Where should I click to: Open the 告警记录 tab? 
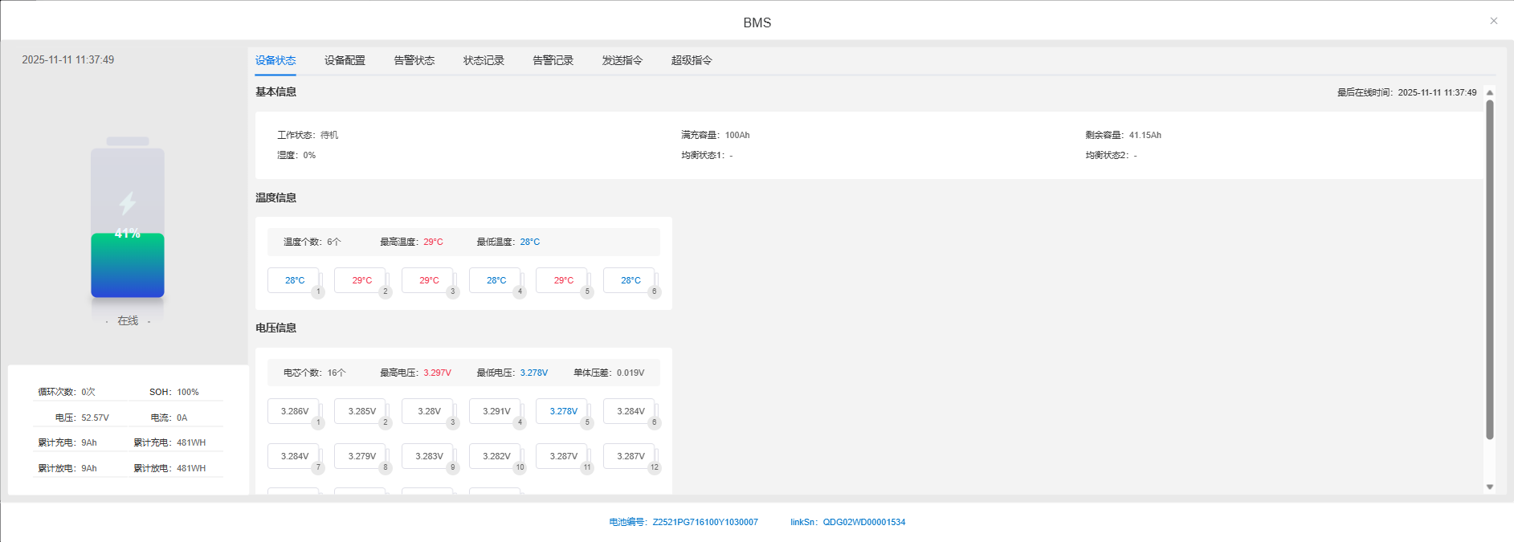[553, 60]
